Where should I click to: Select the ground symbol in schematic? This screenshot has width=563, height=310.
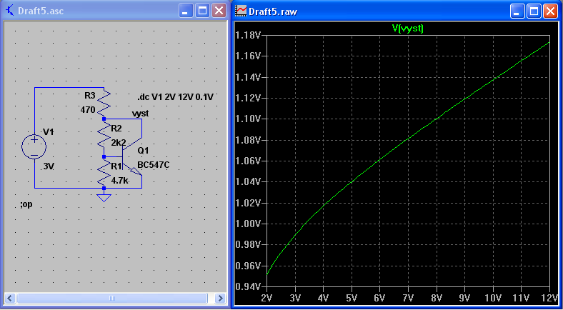click(x=104, y=197)
